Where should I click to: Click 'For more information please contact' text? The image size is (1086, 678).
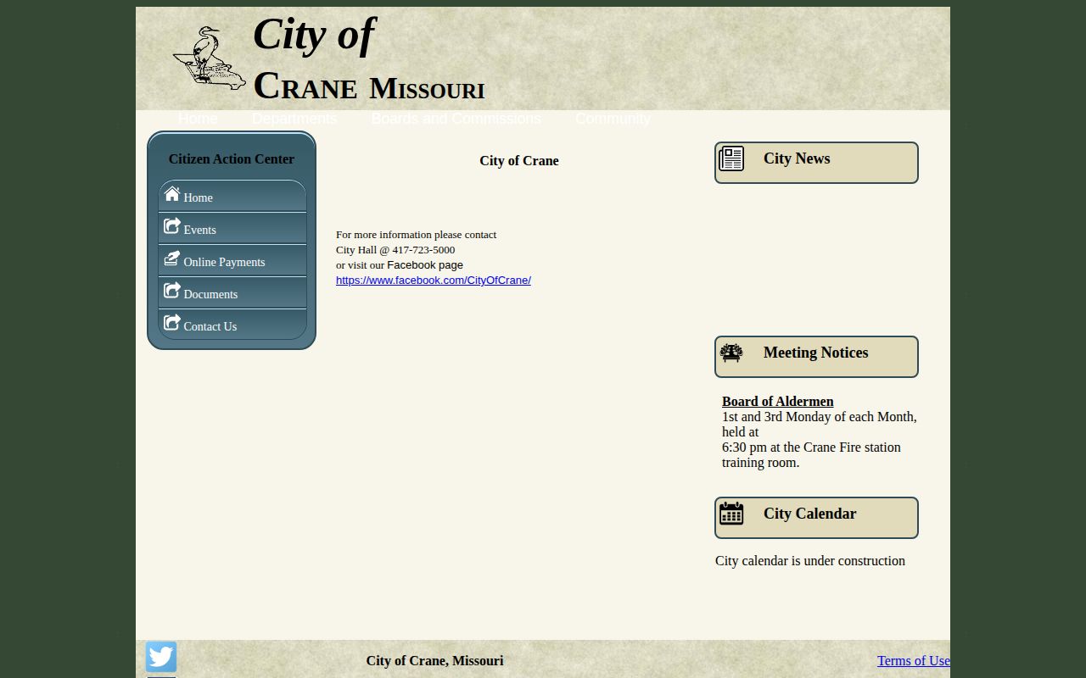pyautogui.click(x=417, y=235)
